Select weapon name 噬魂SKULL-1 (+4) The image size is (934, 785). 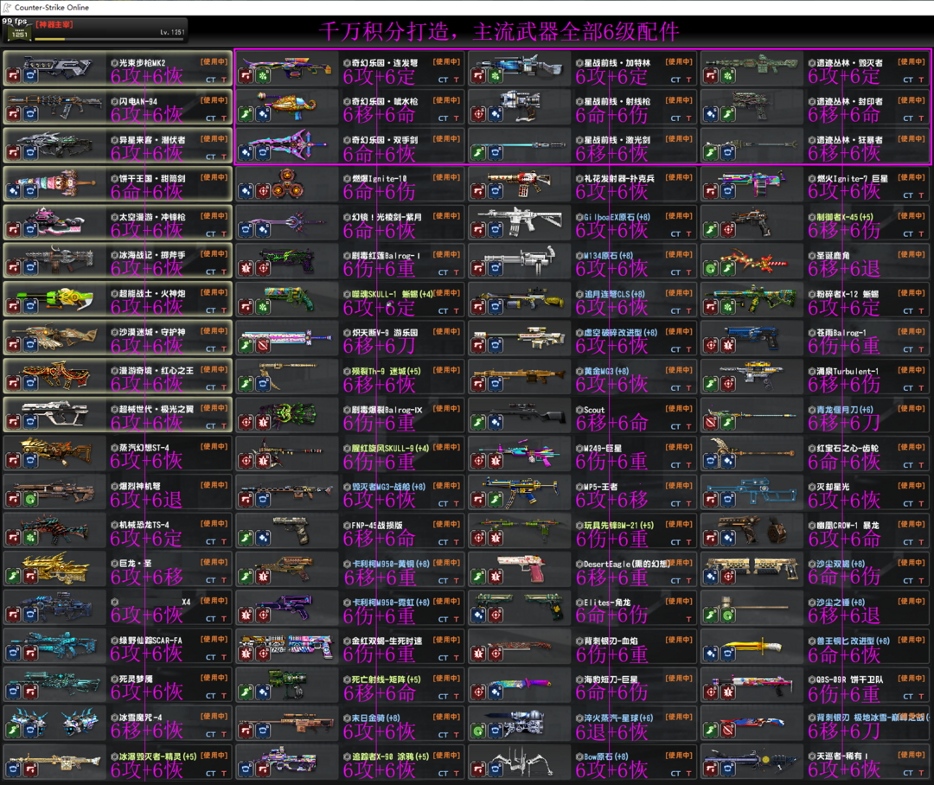pyautogui.click(x=392, y=294)
